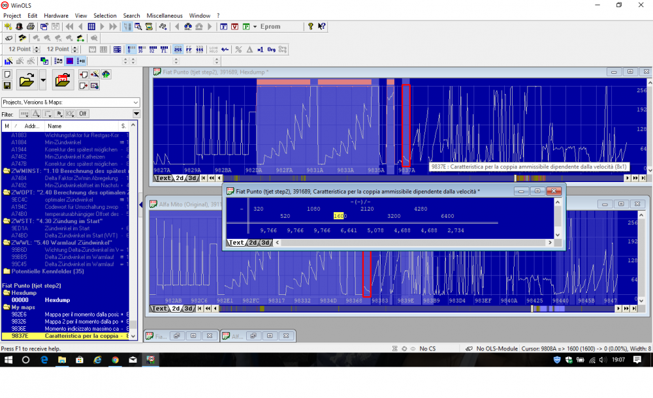This screenshot has height=398, width=653.
Task: Switch Alfa Mito window to 3d tab
Action: (x=188, y=309)
